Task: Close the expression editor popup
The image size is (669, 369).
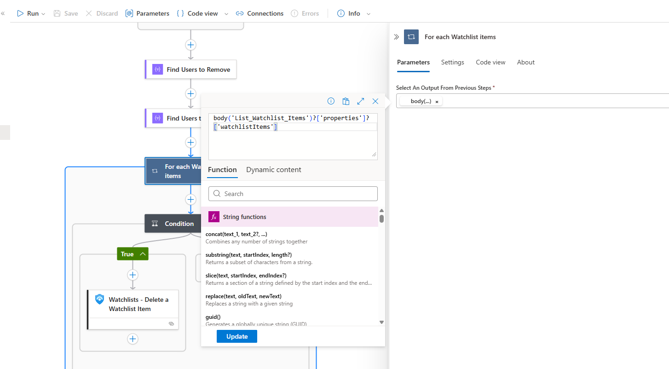Action: tap(375, 101)
